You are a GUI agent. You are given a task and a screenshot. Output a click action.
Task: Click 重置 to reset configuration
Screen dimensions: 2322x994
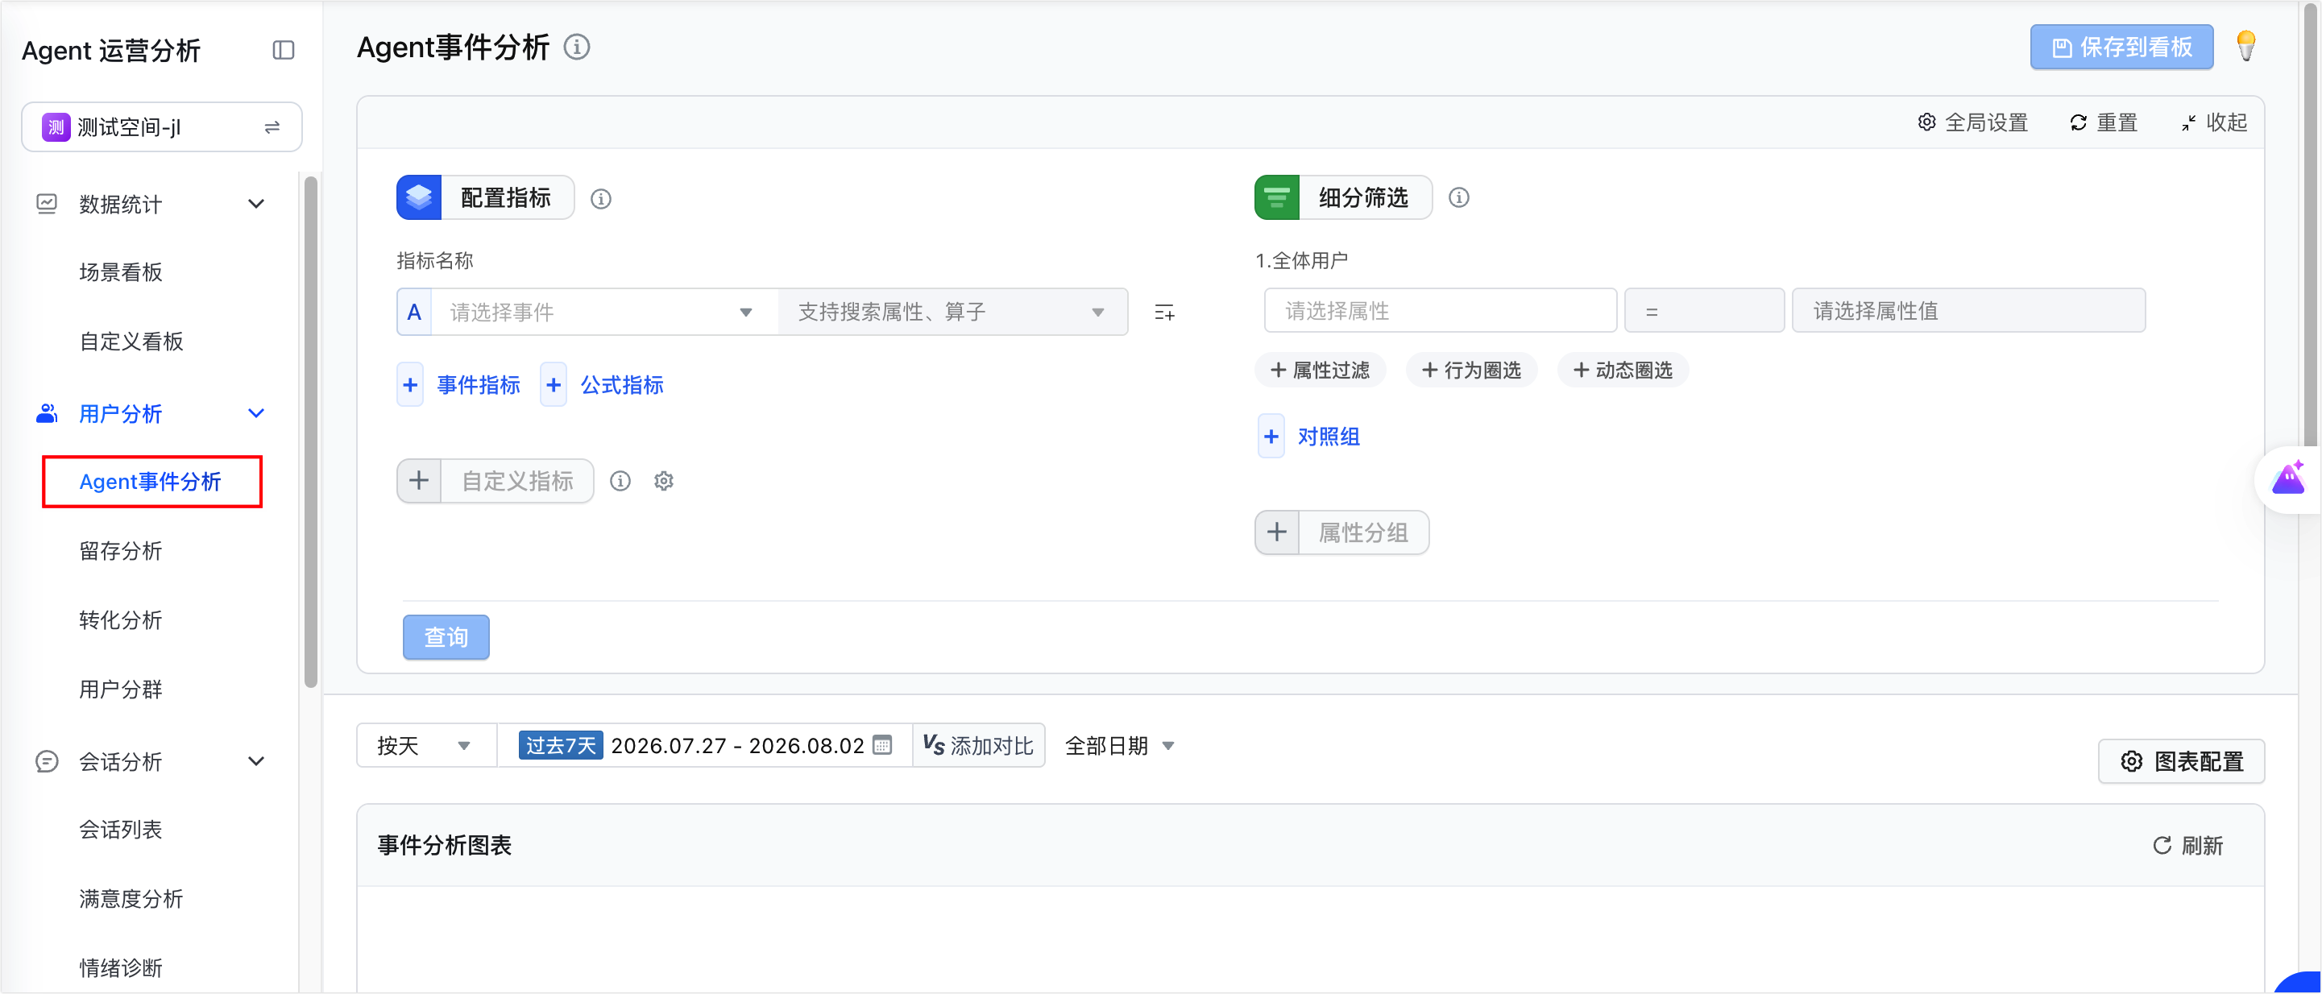[x=2103, y=122]
